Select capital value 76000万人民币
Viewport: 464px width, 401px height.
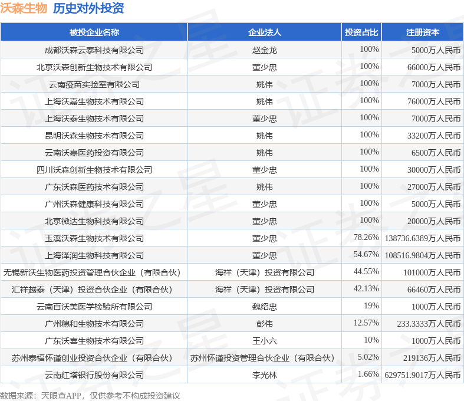(x=434, y=101)
